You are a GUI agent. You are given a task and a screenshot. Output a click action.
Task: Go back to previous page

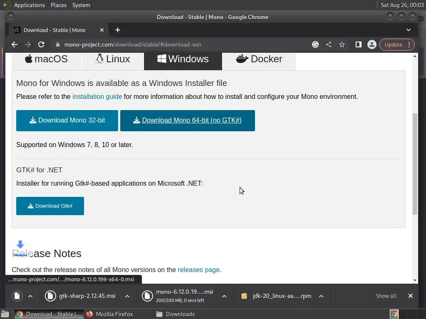tap(15, 44)
